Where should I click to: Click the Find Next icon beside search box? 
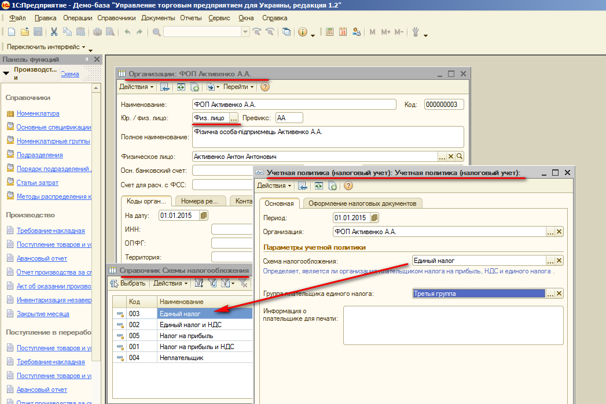[256, 32]
